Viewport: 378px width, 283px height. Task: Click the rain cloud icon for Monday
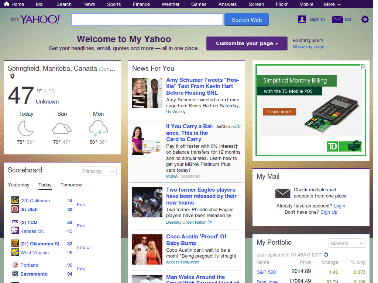pos(98,128)
